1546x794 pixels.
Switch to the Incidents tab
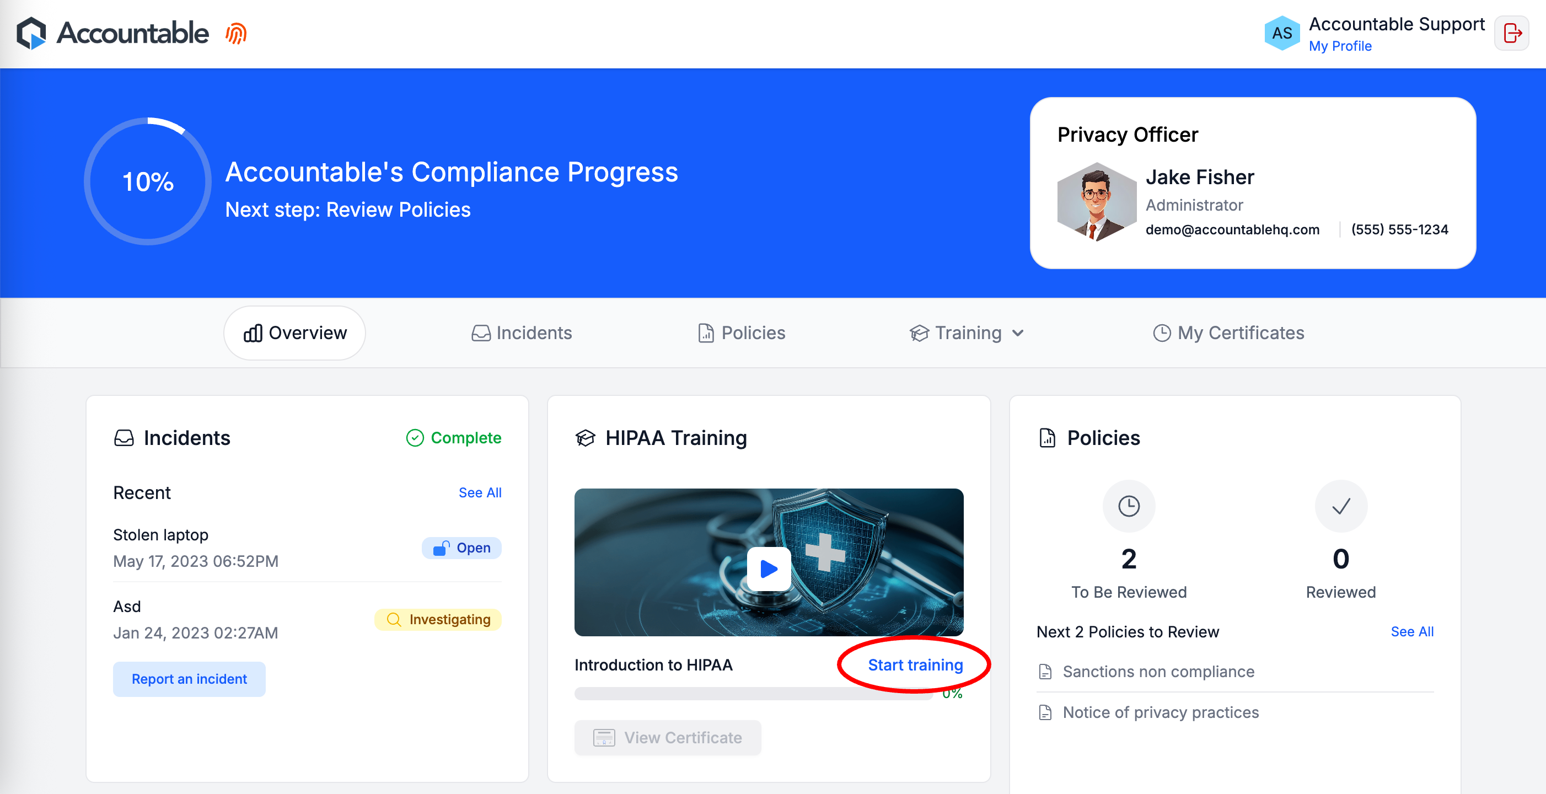[522, 333]
